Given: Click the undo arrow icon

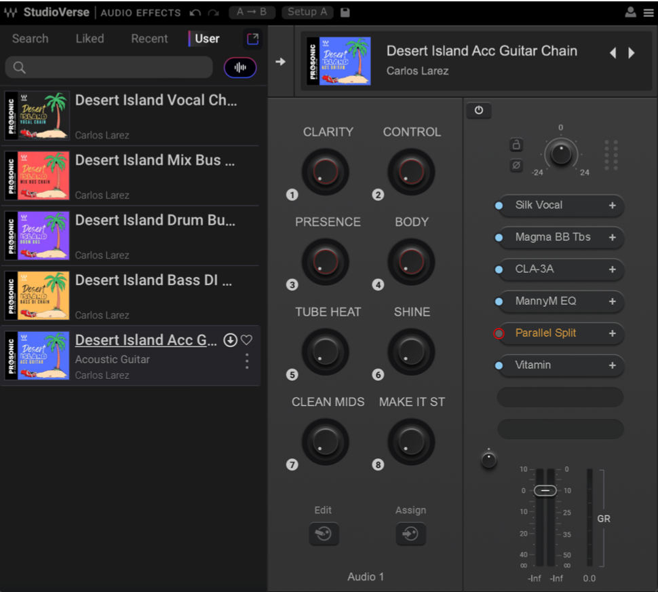Looking at the screenshot, I should tap(195, 12).
